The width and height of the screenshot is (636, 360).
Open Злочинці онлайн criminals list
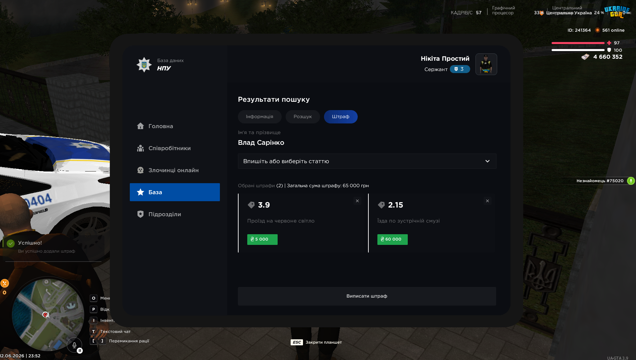tap(175, 170)
